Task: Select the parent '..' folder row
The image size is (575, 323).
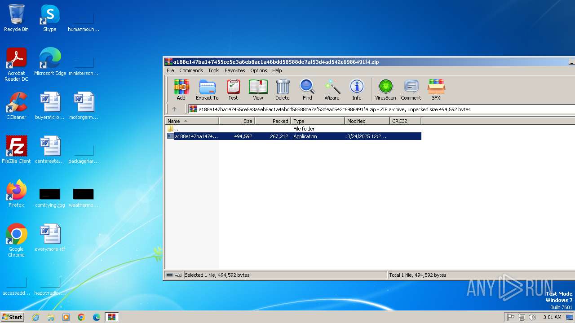Action: [293, 129]
